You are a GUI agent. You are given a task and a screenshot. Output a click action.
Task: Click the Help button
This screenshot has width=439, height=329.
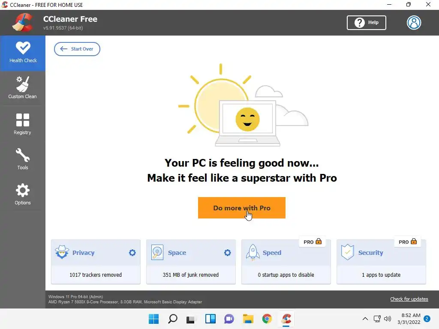(366, 23)
